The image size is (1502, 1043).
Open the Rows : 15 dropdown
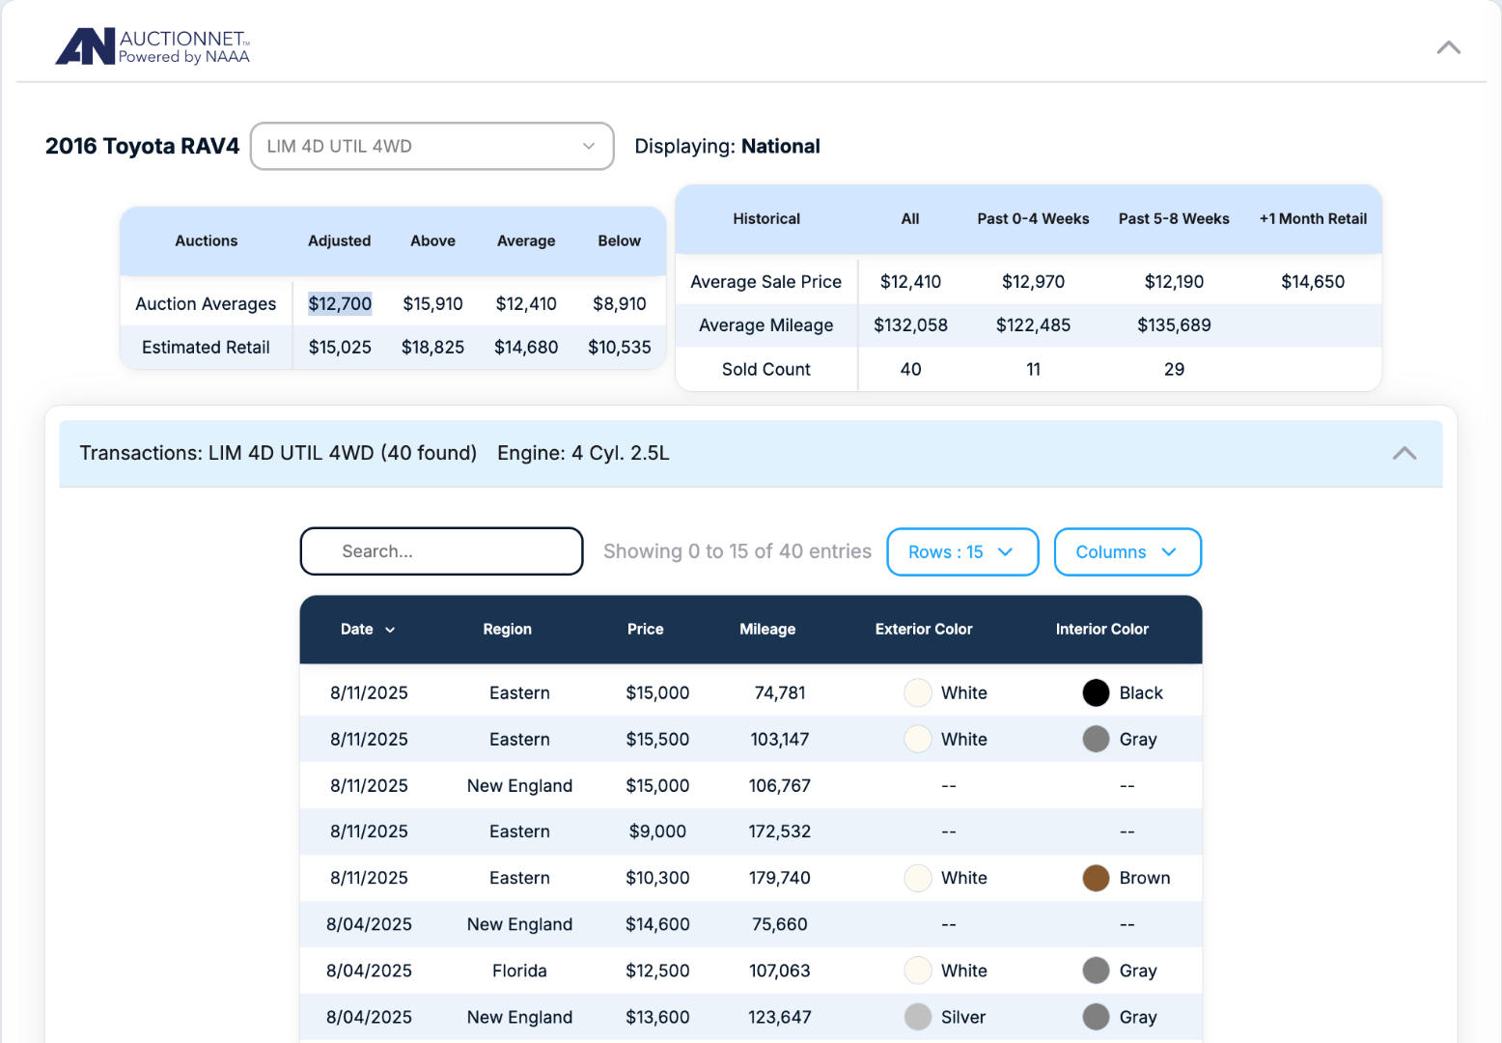pyautogui.click(x=962, y=551)
